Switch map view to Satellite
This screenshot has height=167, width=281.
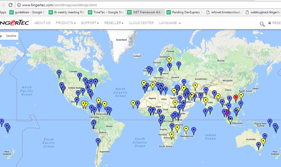[11, 36]
